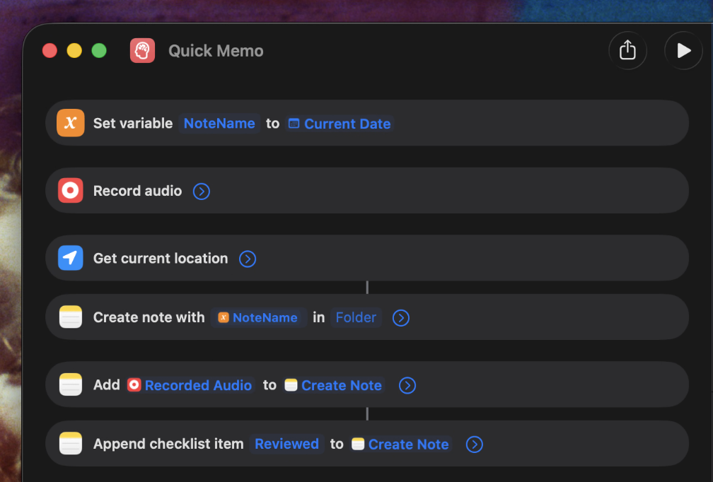713x482 pixels.
Task: Expand Get current location options
Action: pos(247,259)
